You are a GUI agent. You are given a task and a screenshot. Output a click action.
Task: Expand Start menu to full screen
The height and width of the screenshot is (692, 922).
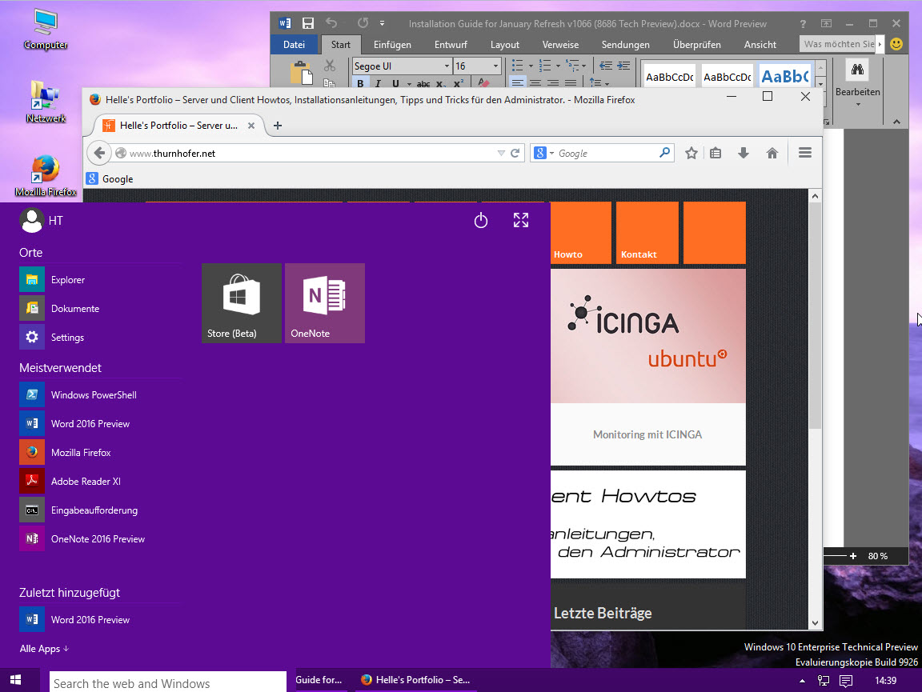[521, 220]
